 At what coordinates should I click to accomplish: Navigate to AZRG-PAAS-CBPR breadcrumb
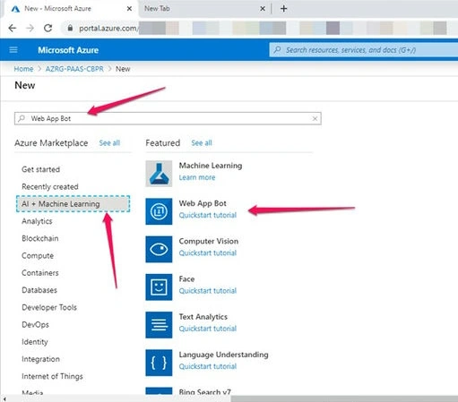pos(74,69)
